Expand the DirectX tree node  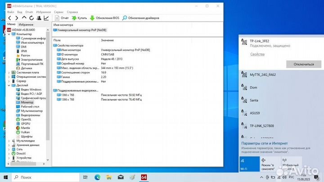(x=9, y=154)
